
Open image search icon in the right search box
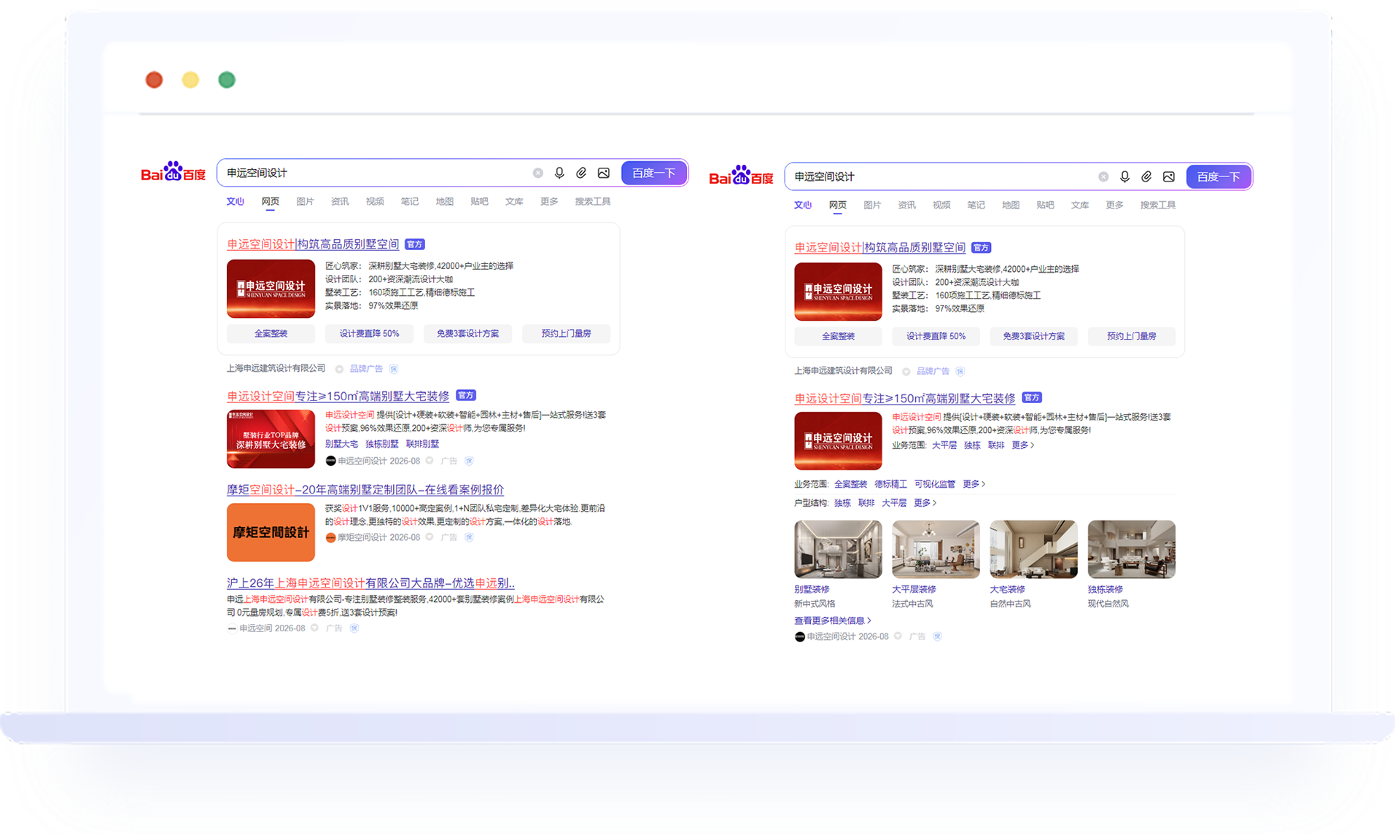tap(1169, 176)
